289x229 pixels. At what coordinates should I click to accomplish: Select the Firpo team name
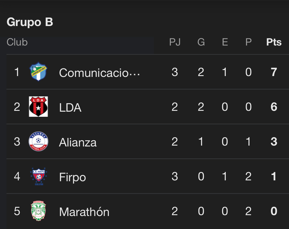point(73,177)
